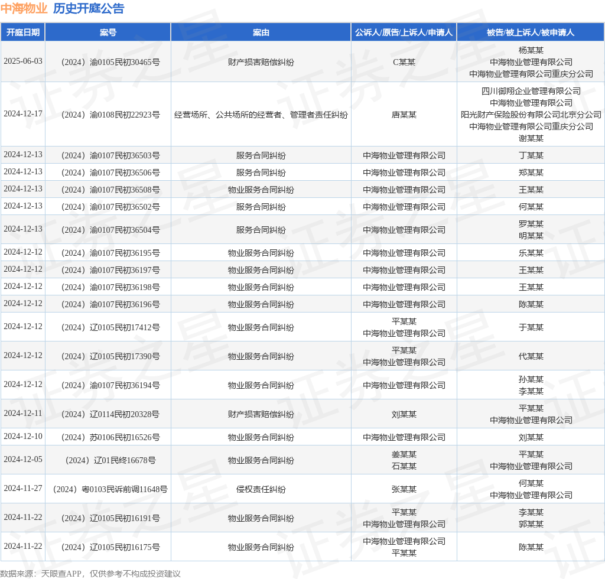The height and width of the screenshot is (579, 605).
Task: Click defendant 郭某某
Action: click(x=531, y=524)
